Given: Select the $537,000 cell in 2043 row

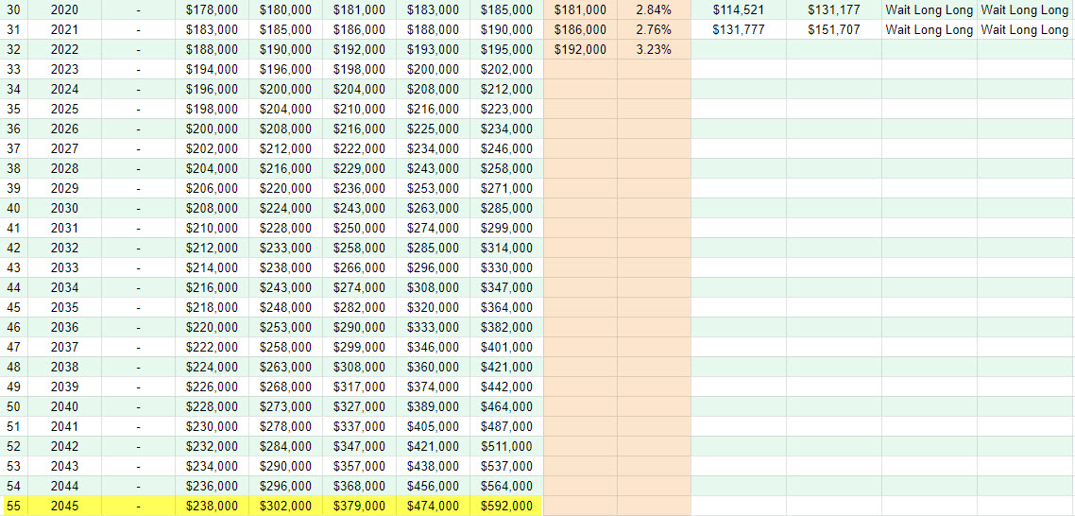Looking at the screenshot, I should [x=506, y=467].
